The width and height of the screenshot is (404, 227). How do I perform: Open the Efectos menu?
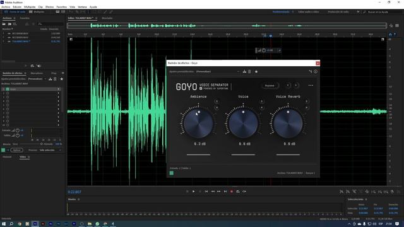tap(49, 7)
